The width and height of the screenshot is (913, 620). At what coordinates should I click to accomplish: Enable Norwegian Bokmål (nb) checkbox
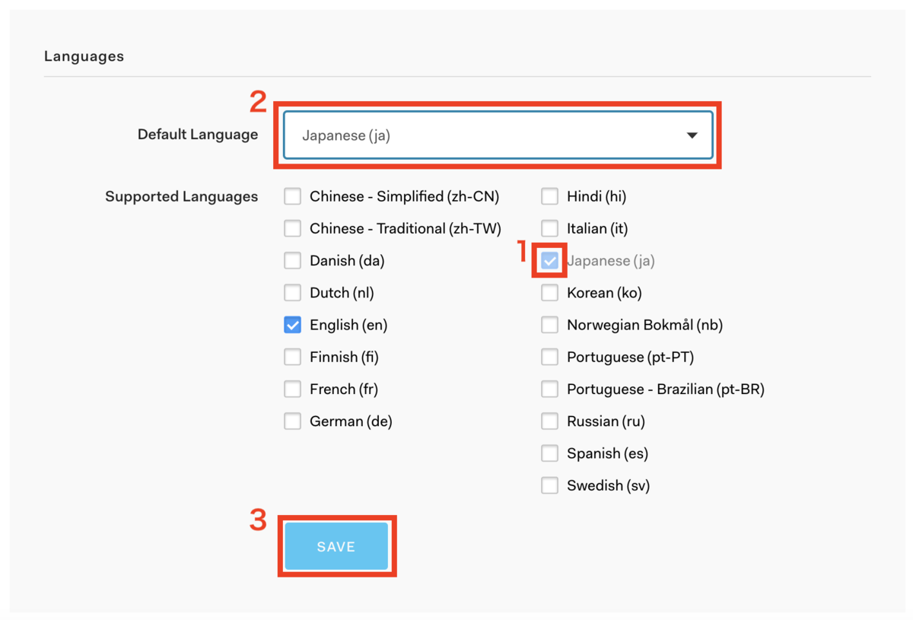pyautogui.click(x=549, y=325)
